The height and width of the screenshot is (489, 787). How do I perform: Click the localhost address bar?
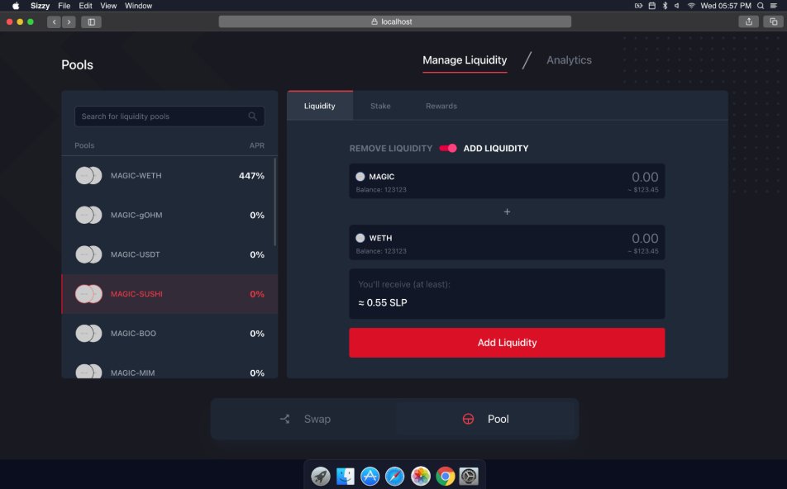coord(395,21)
